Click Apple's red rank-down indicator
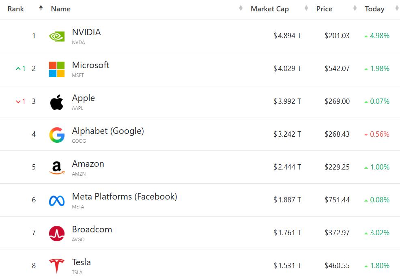Screen dimensions: 400x279 pyautogui.click(x=21, y=101)
